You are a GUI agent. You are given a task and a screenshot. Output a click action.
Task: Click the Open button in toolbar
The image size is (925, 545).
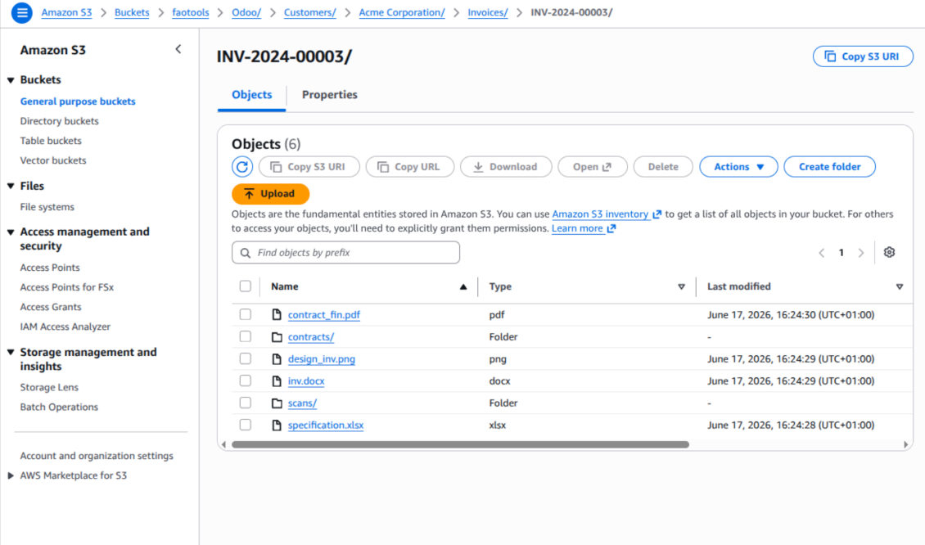[593, 167]
